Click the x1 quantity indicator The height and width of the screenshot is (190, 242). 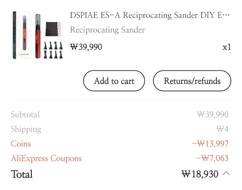[x=227, y=47]
